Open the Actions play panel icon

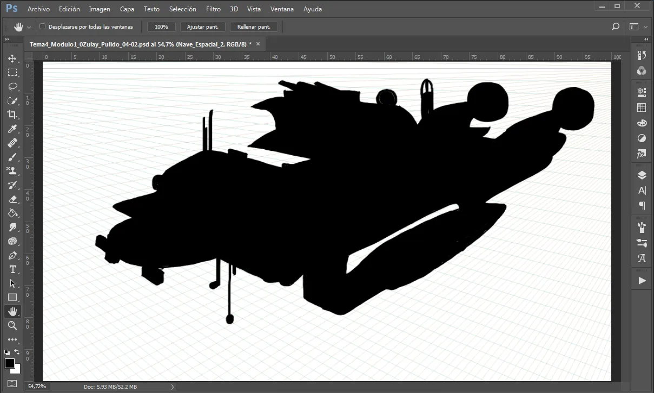[x=642, y=281]
